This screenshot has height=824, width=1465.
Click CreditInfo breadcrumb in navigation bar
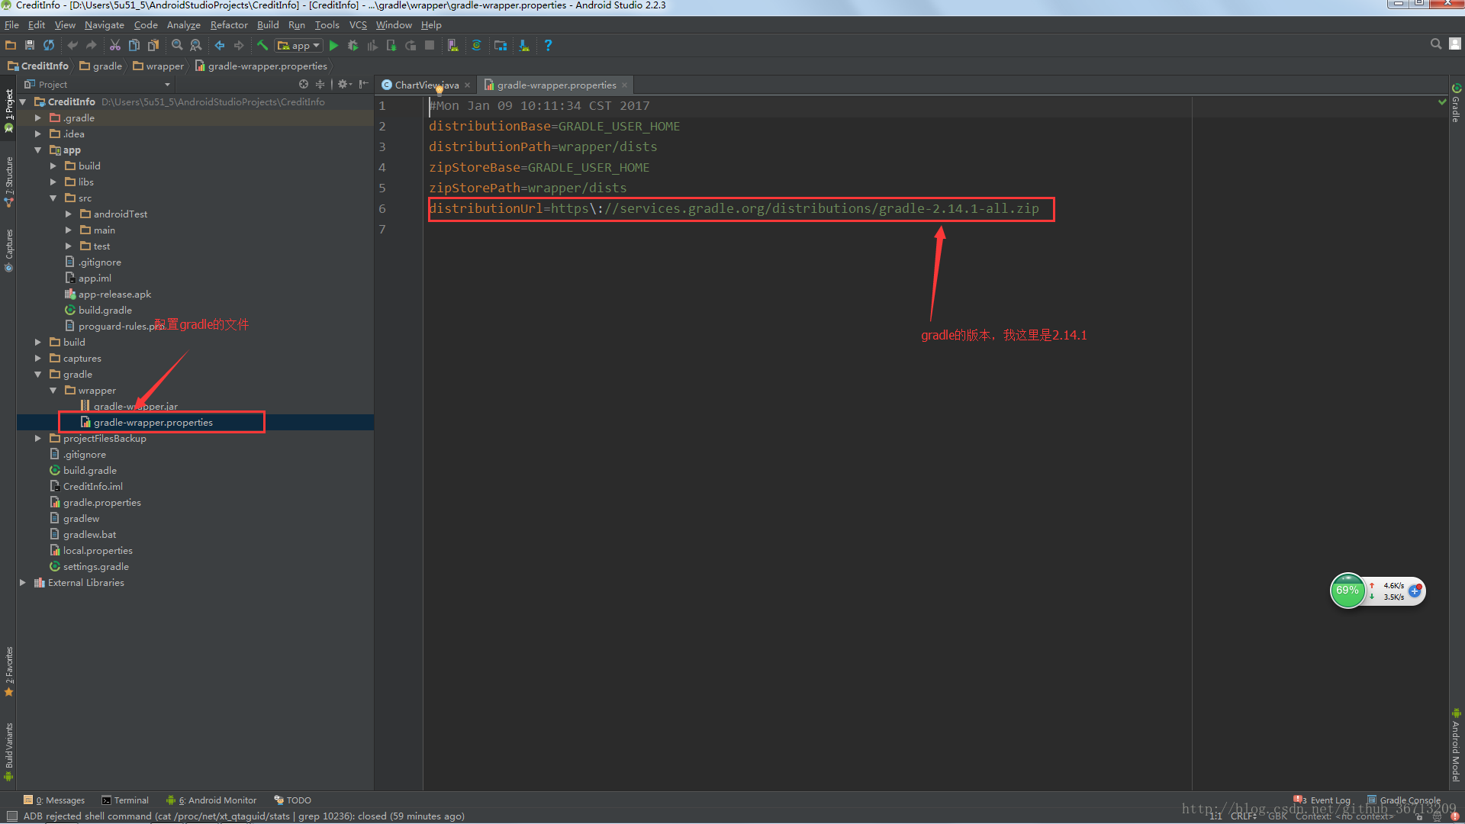coord(38,66)
